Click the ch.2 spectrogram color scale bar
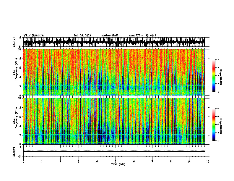This screenshot has height=181, width=234. [214, 125]
